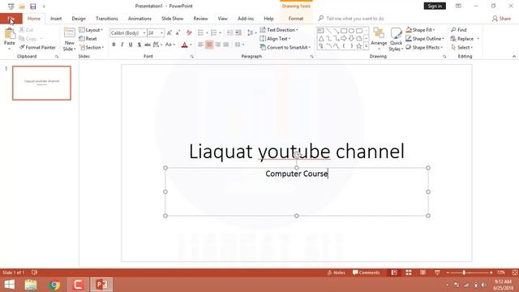Switch to the Design tab

(x=79, y=19)
